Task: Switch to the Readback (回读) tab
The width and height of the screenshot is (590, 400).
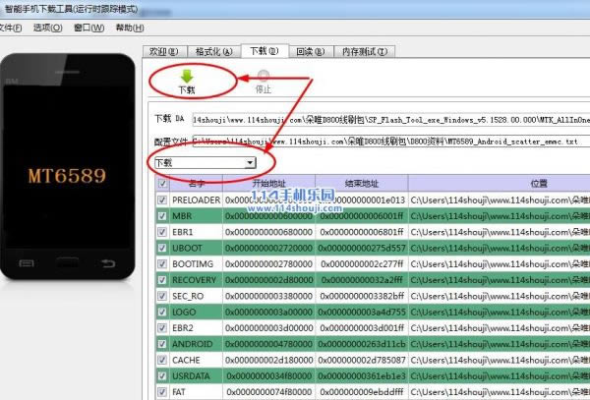Action: tap(309, 49)
